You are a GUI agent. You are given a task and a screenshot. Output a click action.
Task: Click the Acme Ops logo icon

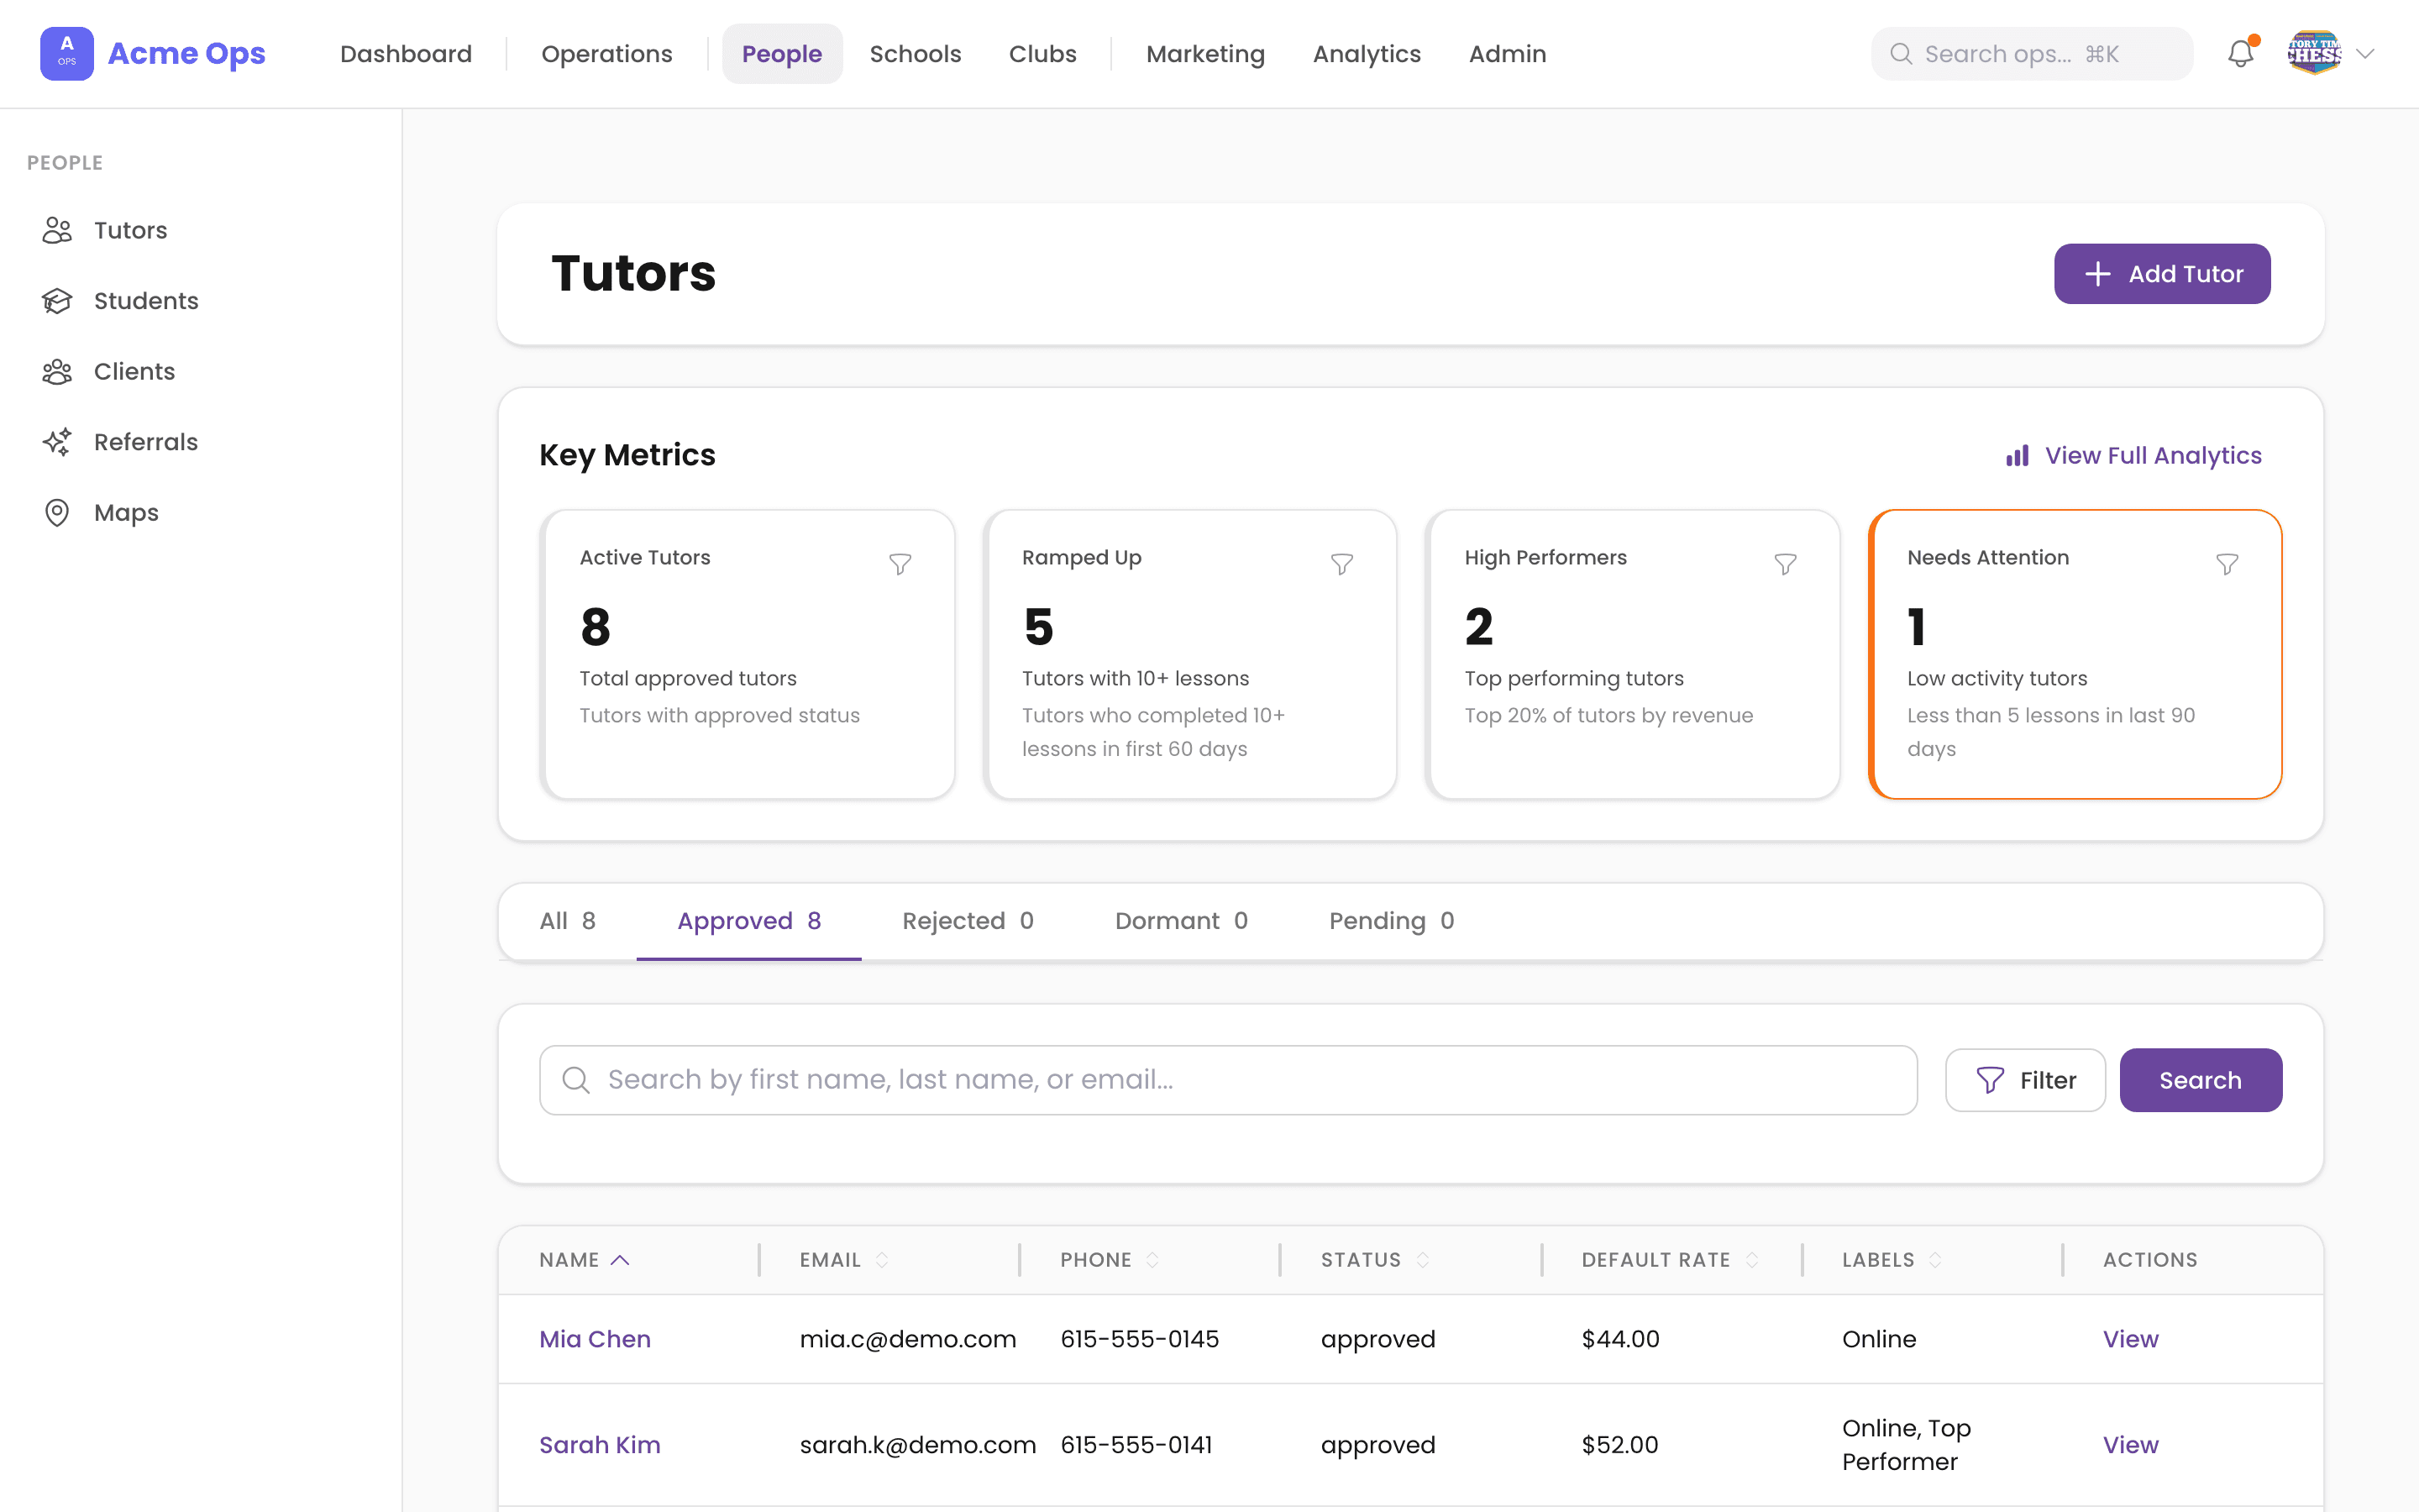coord(67,53)
